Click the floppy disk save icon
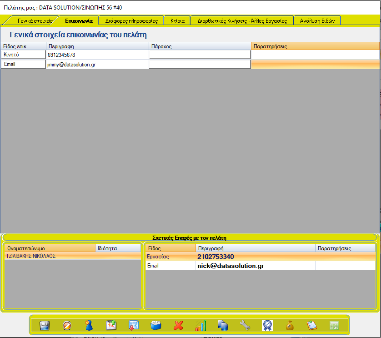381x338 pixels. [x=45, y=326]
